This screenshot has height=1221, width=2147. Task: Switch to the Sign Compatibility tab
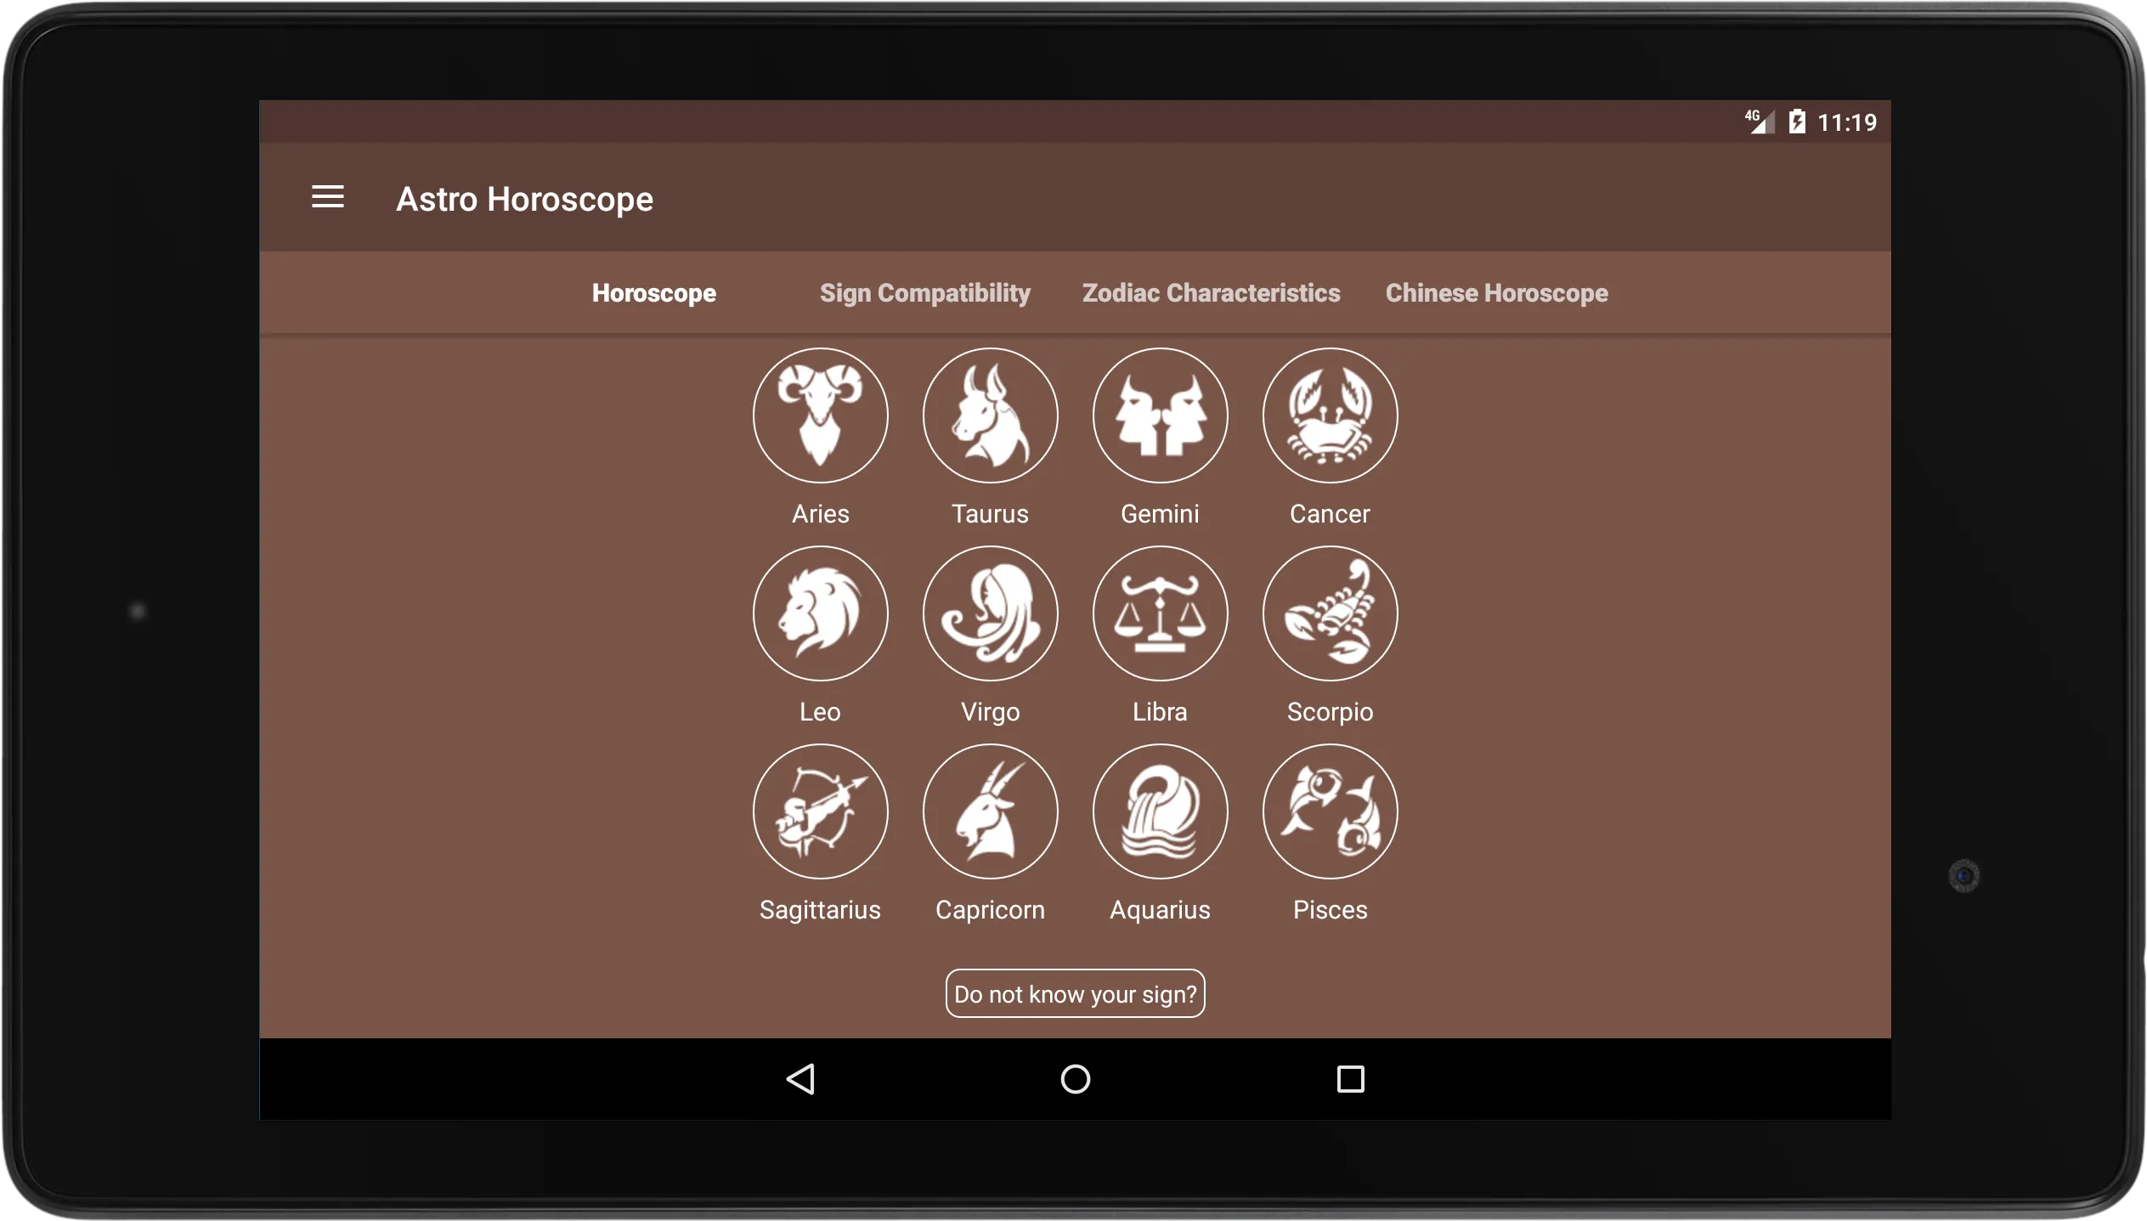(924, 292)
